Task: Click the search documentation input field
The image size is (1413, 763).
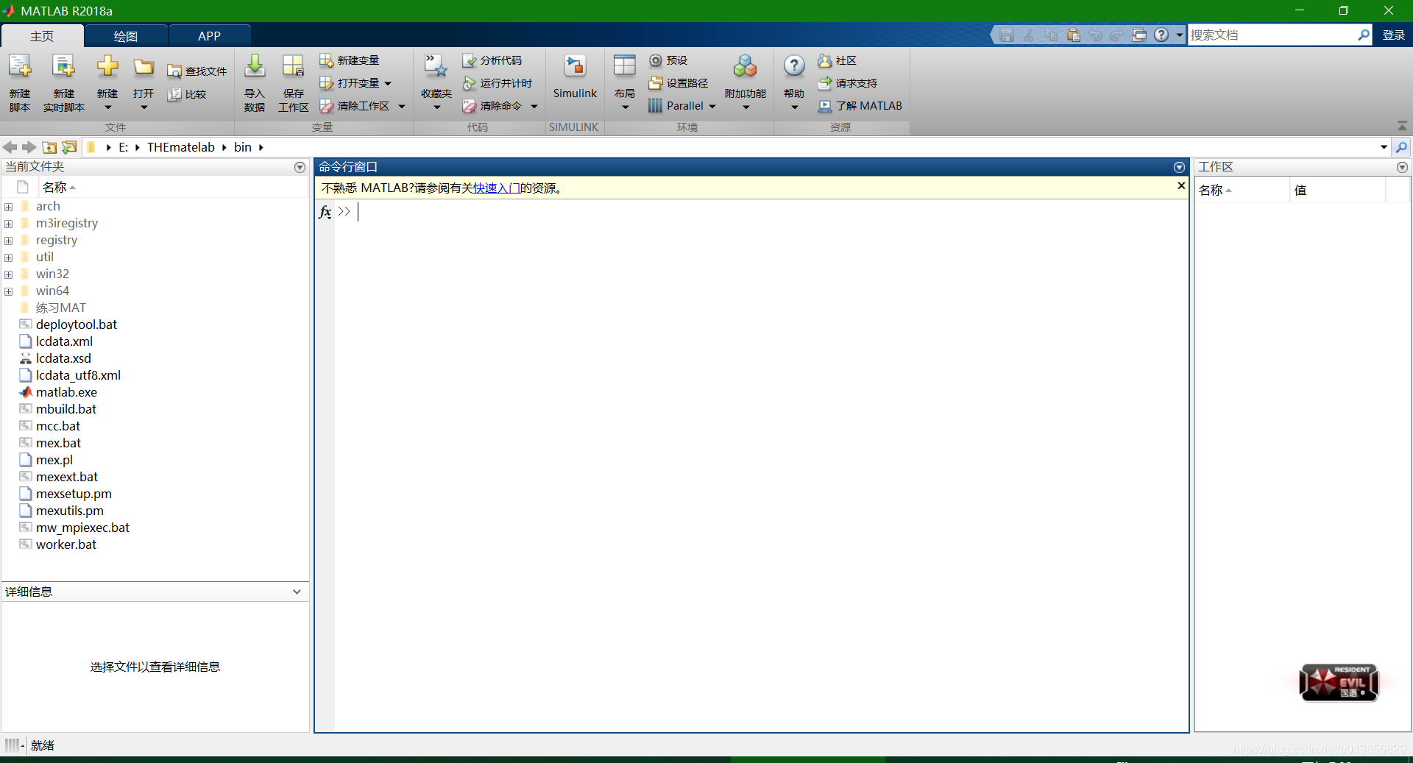Action: (x=1272, y=35)
